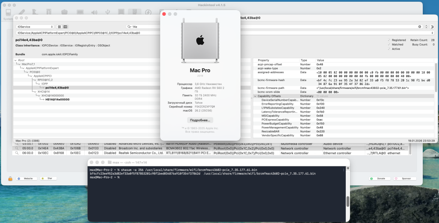439x223 pixels.
Task: Click the Type column header
Action: 304,60
